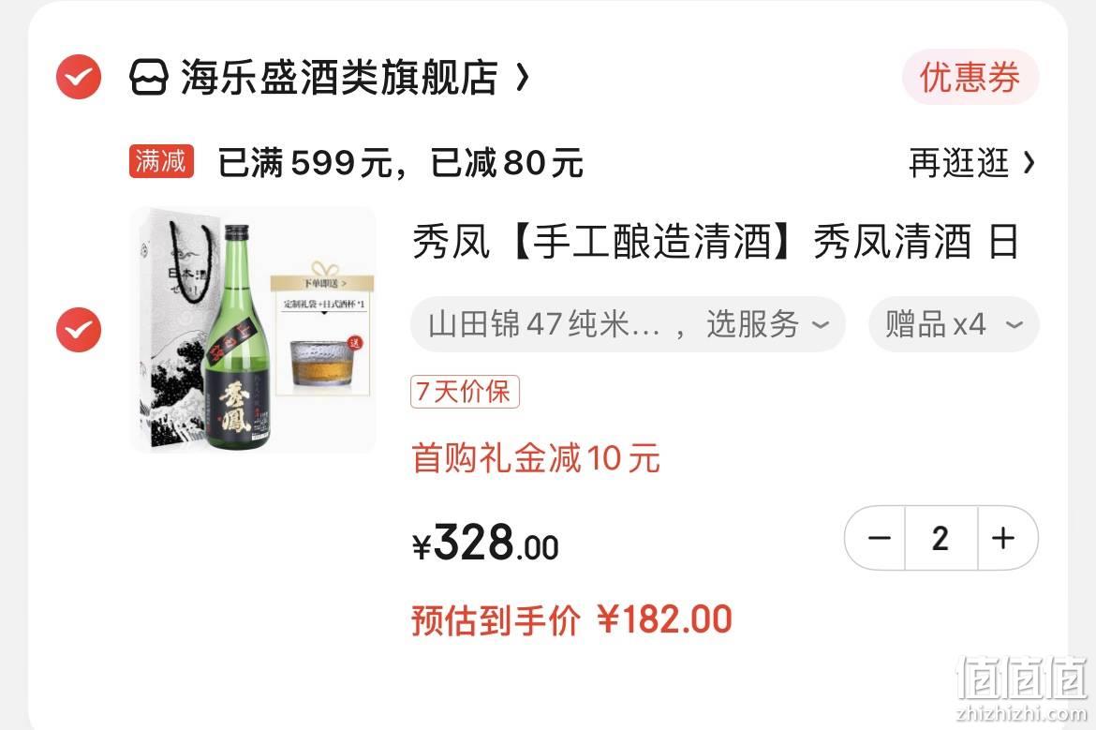The width and height of the screenshot is (1096, 730).
Task: Click the arrow next to 再逛逛
Action: coord(1029,163)
